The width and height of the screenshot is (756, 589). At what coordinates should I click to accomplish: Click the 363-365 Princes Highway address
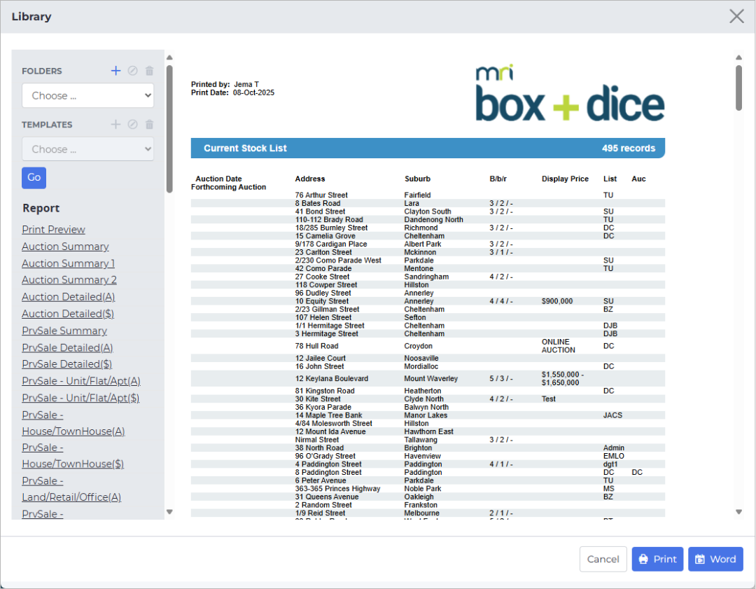(337, 489)
